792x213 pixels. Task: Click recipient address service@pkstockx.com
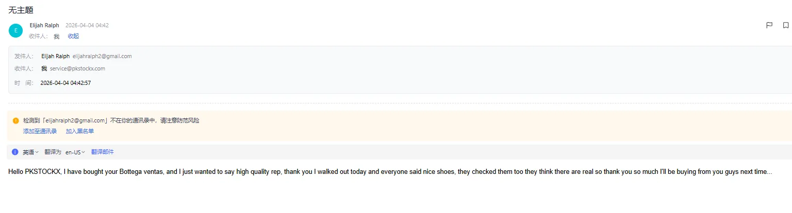77,68
